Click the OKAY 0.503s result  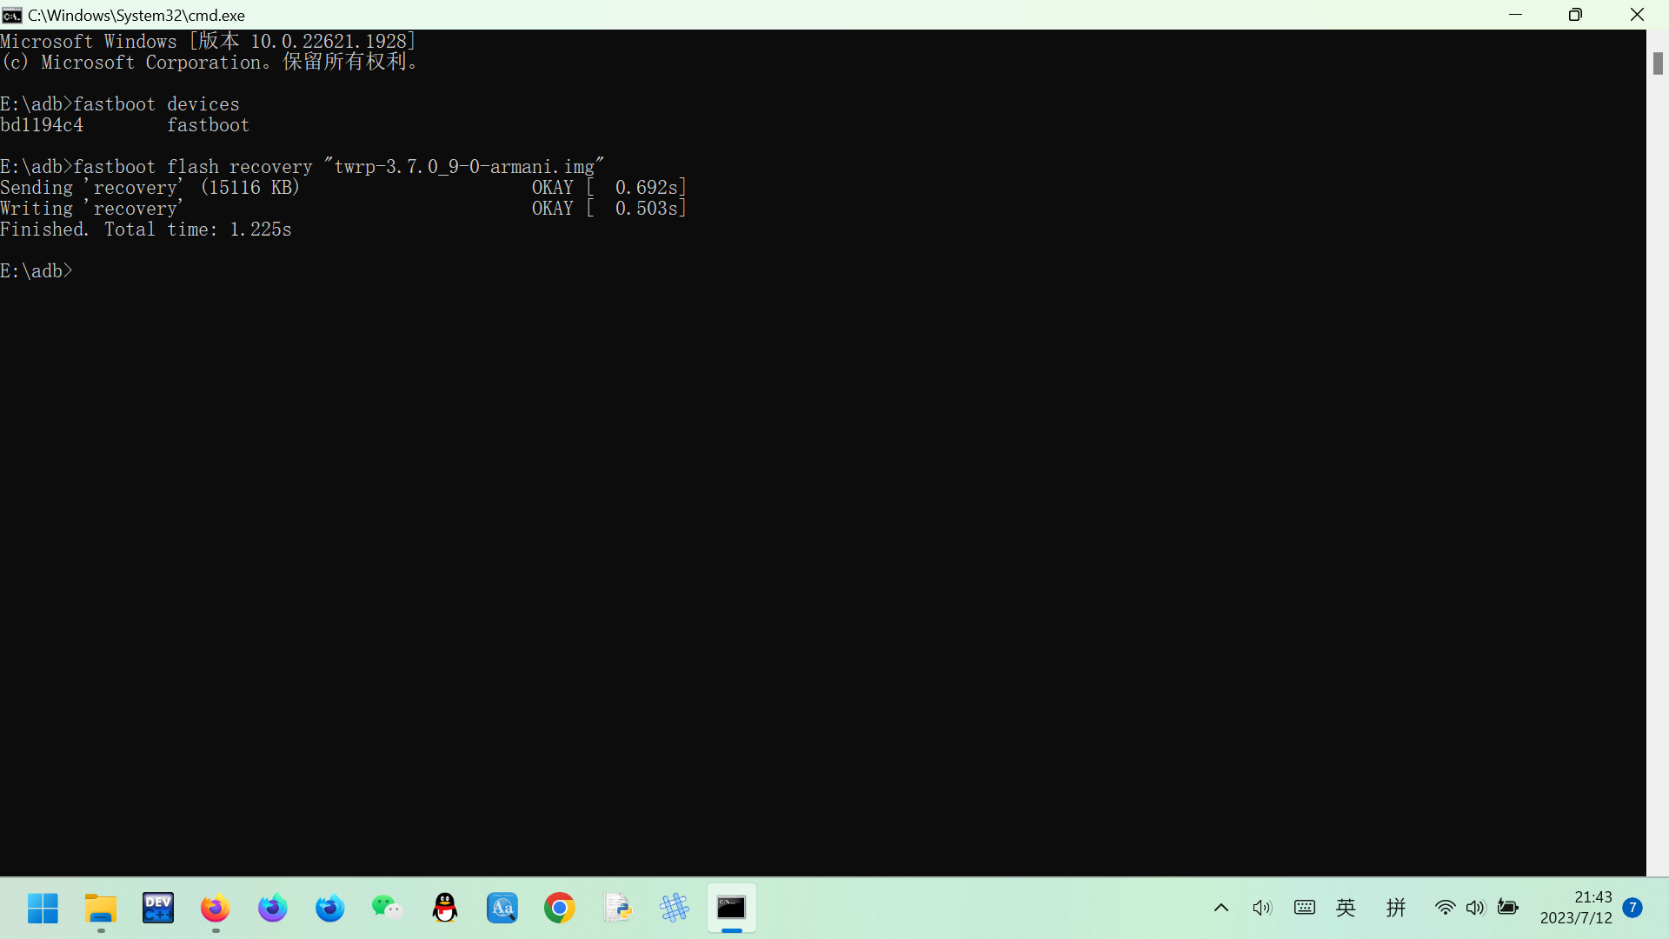(609, 209)
